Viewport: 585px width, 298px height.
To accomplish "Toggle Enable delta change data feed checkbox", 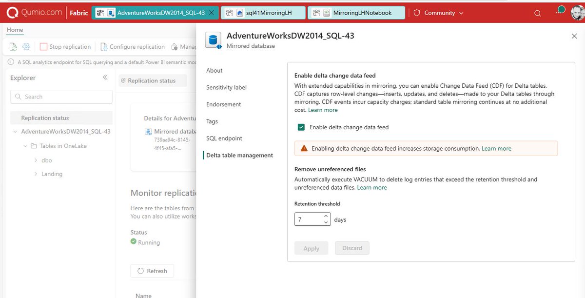I will (302, 127).
